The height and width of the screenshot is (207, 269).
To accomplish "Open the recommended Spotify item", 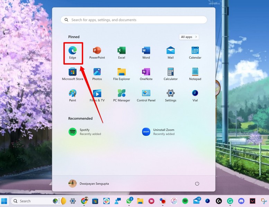I will [85, 132].
